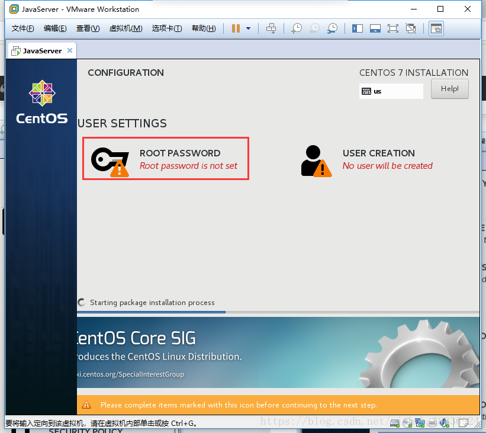The height and width of the screenshot is (433, 486).
Task: Open the USER CREATION setting
Action: pos(367,160)
